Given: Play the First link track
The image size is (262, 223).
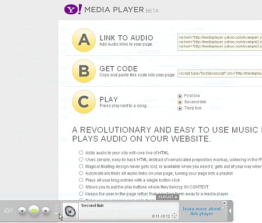Looking at the screenshot, I should (x=180, y=96).
